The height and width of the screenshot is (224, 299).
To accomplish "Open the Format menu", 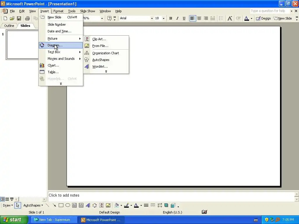I will pyautogui.click(x=58, y=11).
